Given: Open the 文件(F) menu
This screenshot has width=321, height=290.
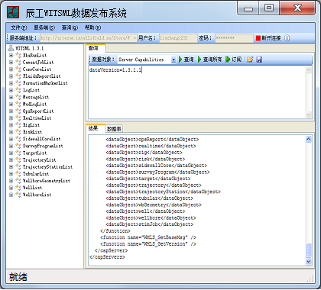Looking at the screenshot, I should pyautogui.click(x=19, y=27).
